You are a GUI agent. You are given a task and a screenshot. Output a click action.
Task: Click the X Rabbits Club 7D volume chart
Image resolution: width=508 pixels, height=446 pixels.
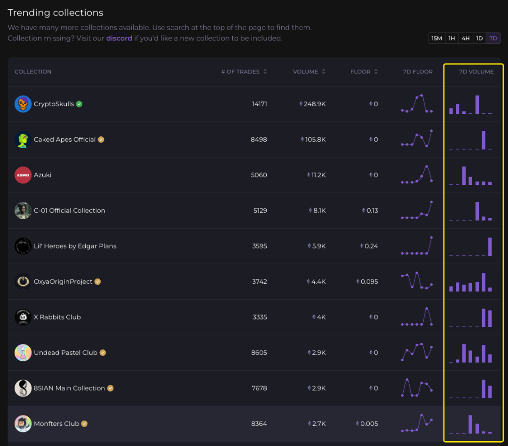[x=470, y=318]
